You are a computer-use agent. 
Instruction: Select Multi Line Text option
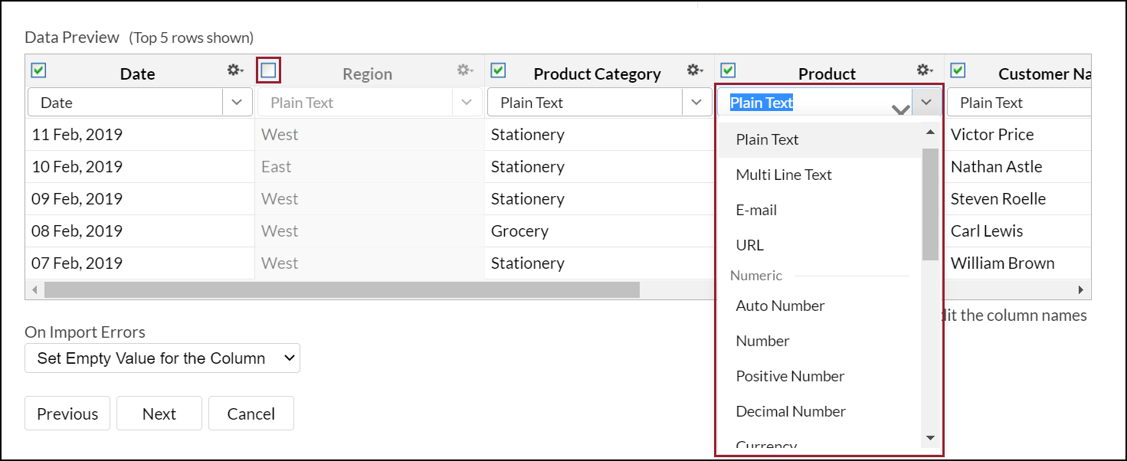pyautogui.click(x=784, y=175)
